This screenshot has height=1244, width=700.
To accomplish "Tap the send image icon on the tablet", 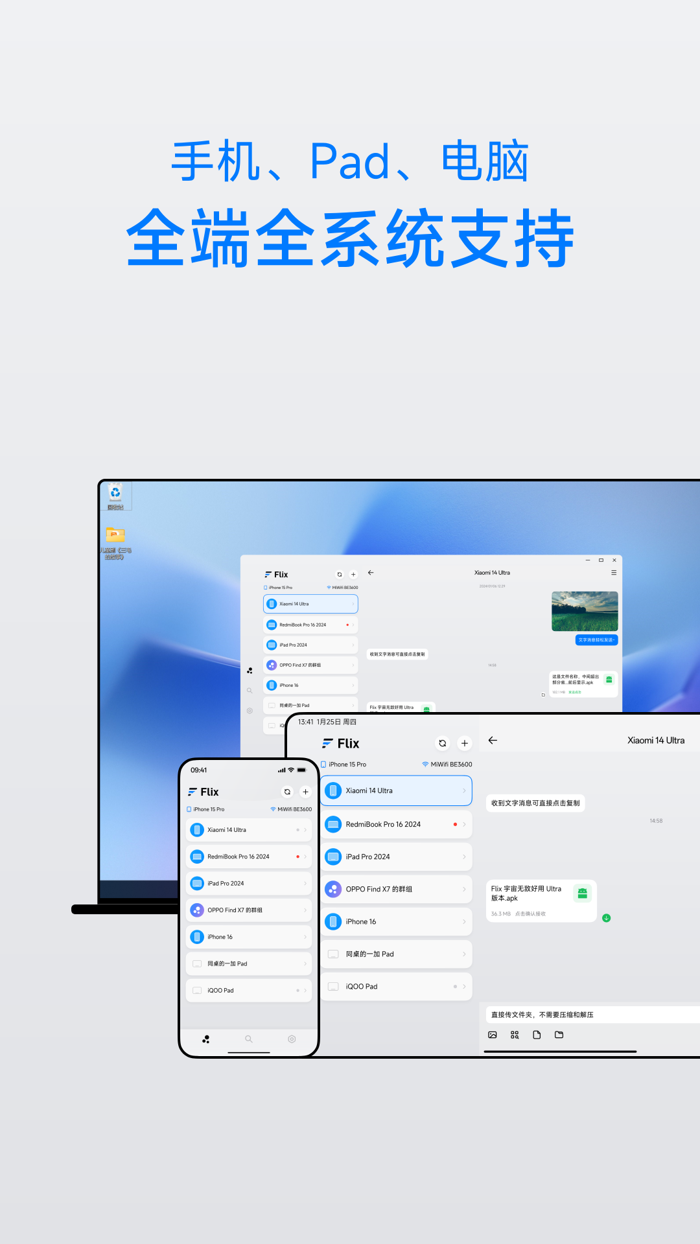I will 493,1035.
